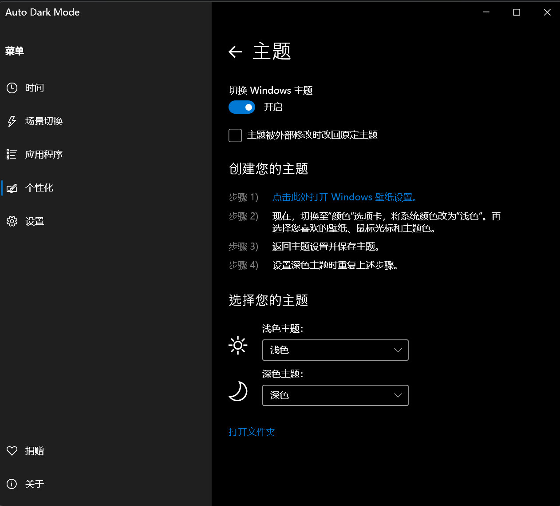The image size is (560, 506).
Task: Open the 时间 menu page
Action: tap(106, 88)
